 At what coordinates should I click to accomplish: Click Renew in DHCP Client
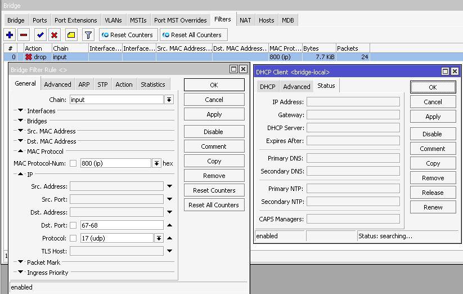433,207
